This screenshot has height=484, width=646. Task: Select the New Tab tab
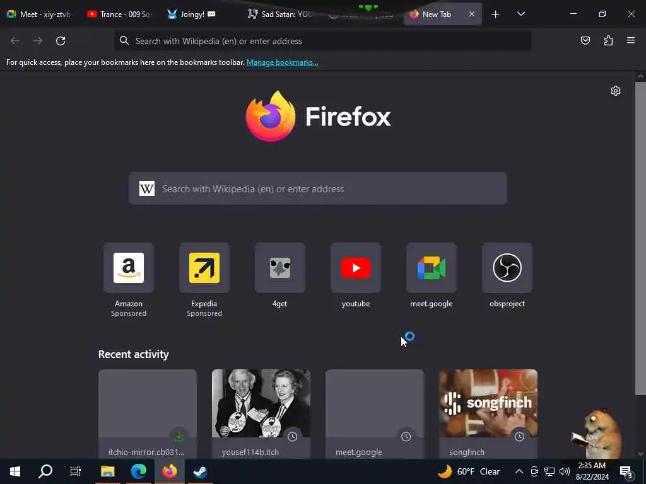point(437,14)
